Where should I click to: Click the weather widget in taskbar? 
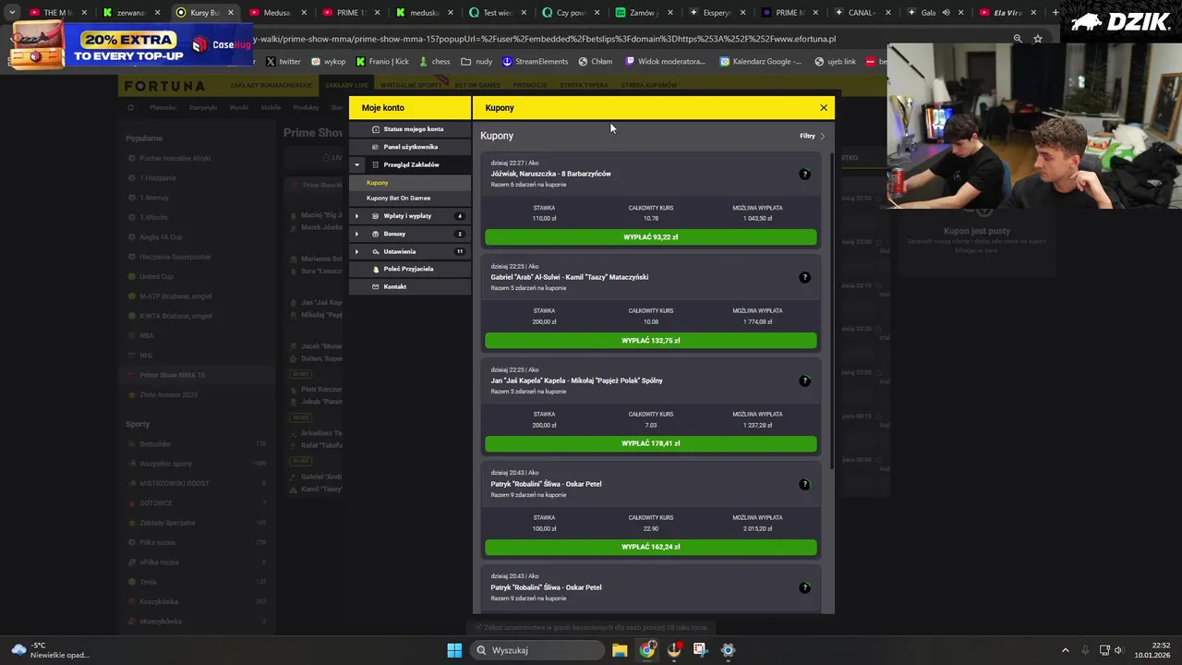click(51, 650)
